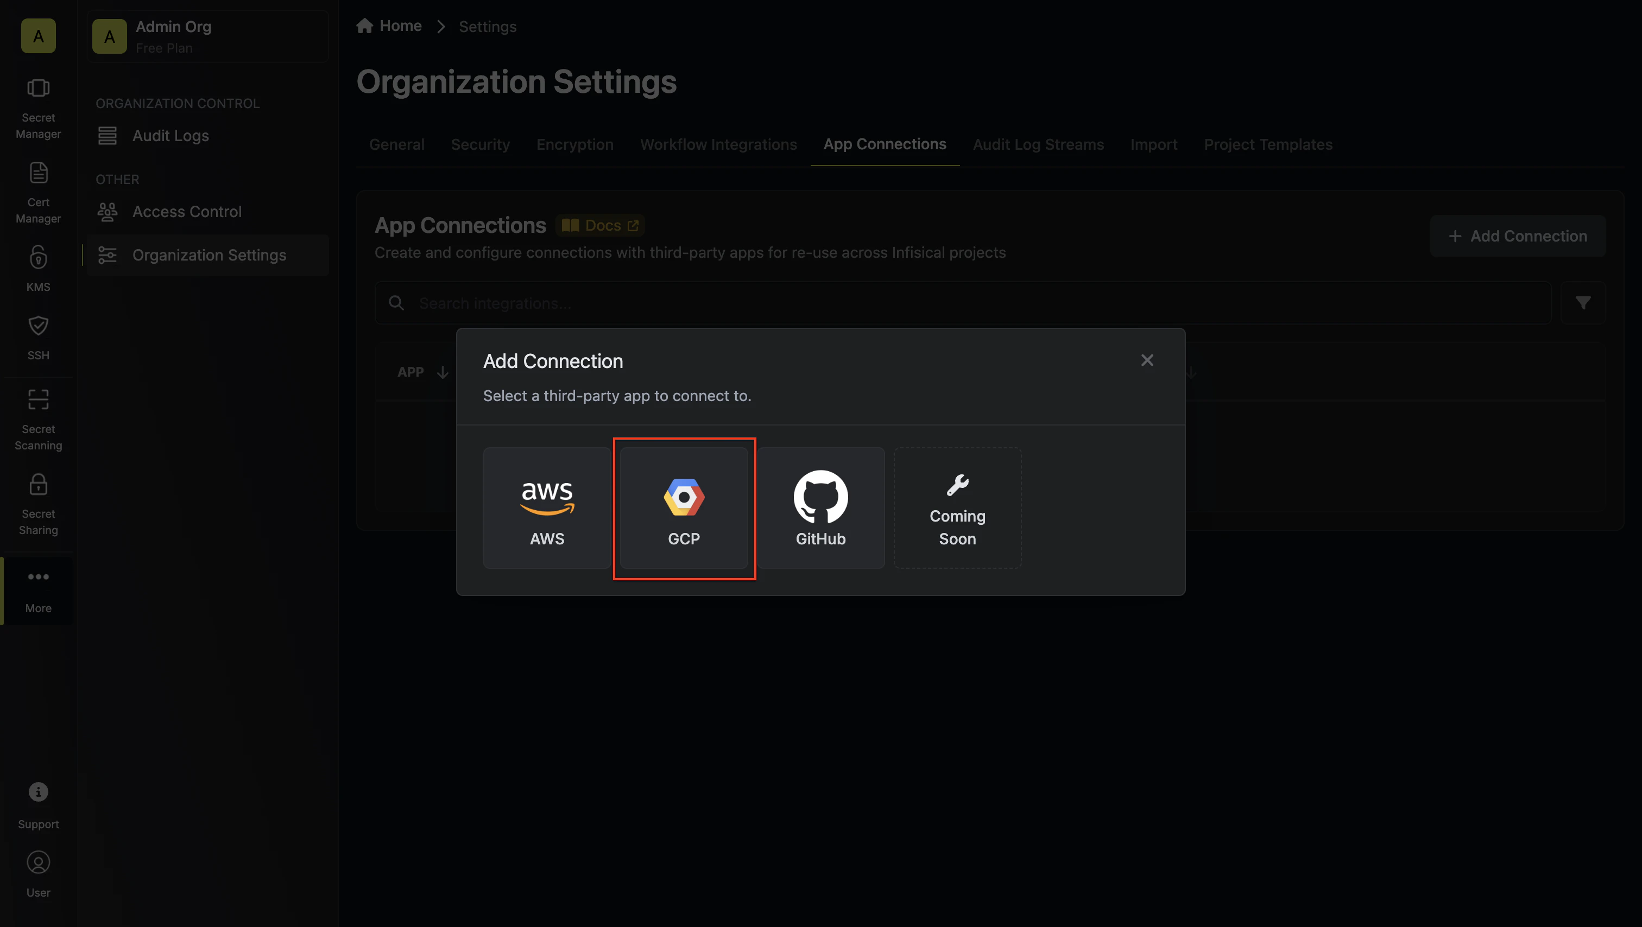Image resolution: width=1642 pixels, height=927 pixels.
Task: Select the App Connections tab
Action: click(x=885, y=144)
